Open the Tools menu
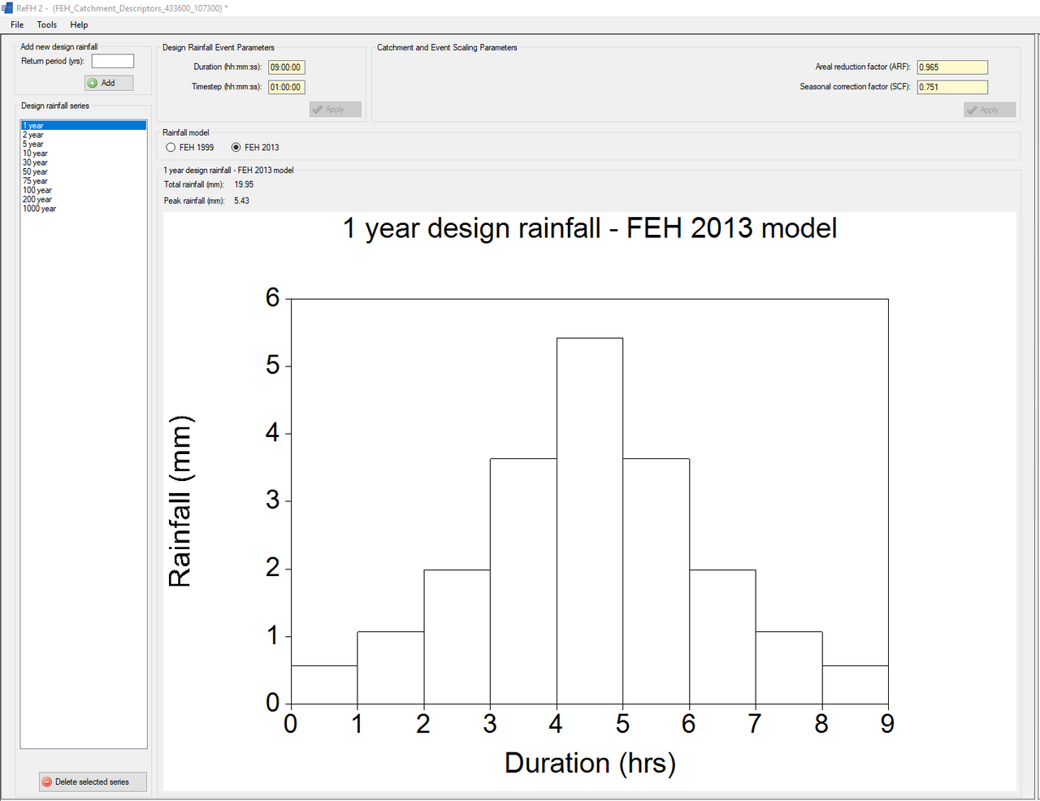This screenshot has width=1040, height=801. (x=47, y=25)
